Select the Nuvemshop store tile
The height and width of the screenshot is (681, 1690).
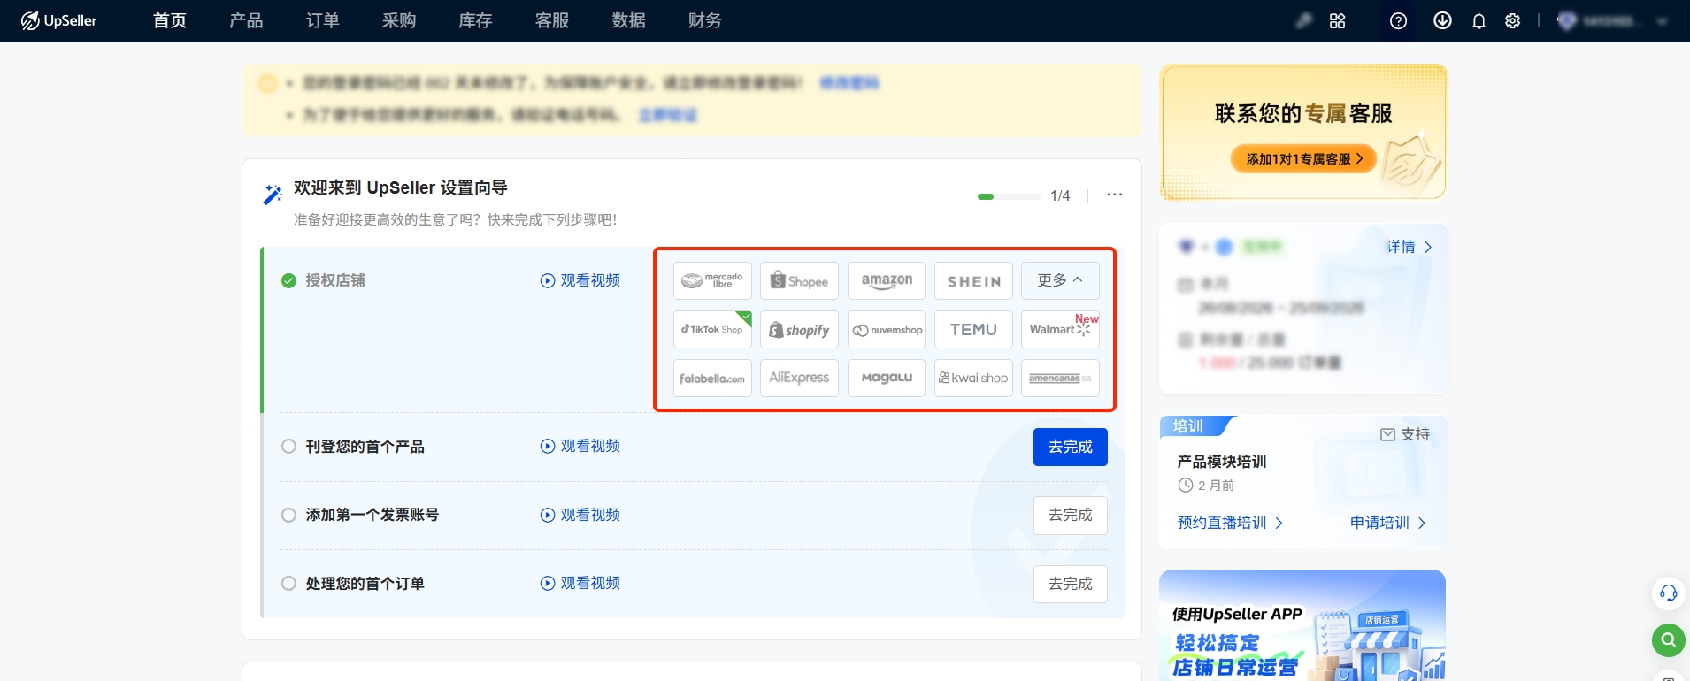887,329
